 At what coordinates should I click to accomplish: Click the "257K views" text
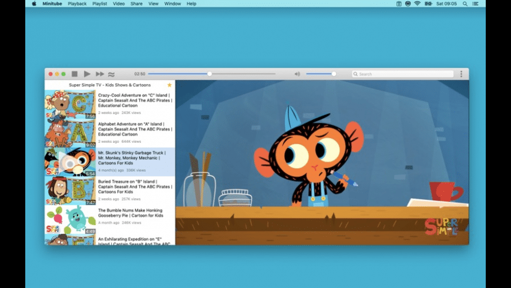pyautogui.click(x=131, y=199)
